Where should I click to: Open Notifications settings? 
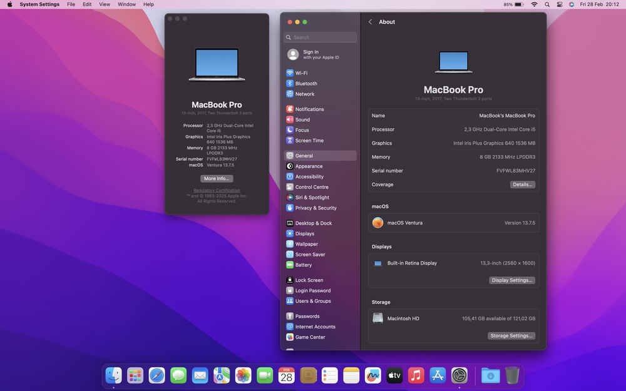pyautogui.click(x=320, y=109)
